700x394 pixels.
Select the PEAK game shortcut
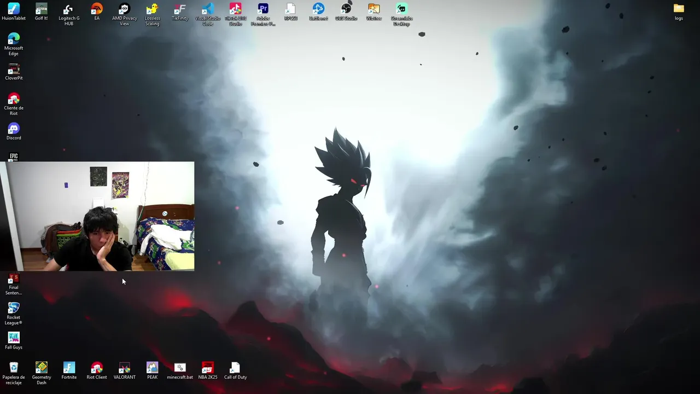tap(152, 370)
